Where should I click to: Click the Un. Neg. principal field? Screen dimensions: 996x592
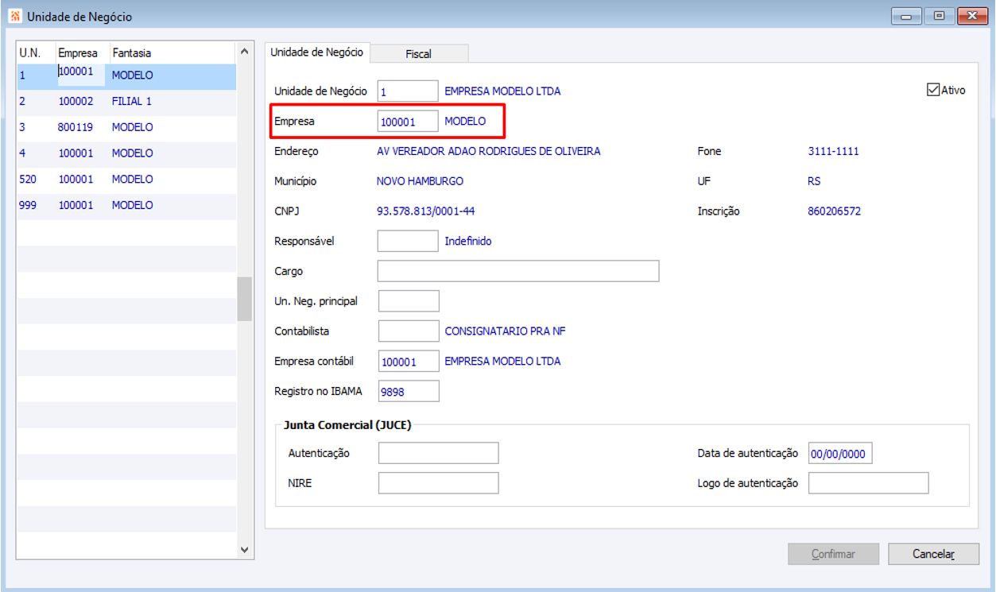[x=409, y=301]
